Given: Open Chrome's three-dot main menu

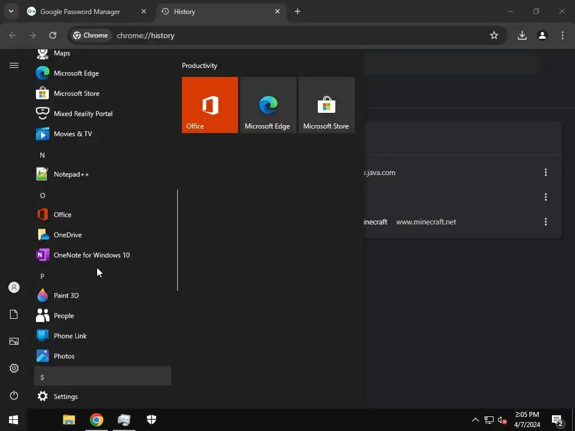Looking at the screenshot, I should click(x=563, y=35).
